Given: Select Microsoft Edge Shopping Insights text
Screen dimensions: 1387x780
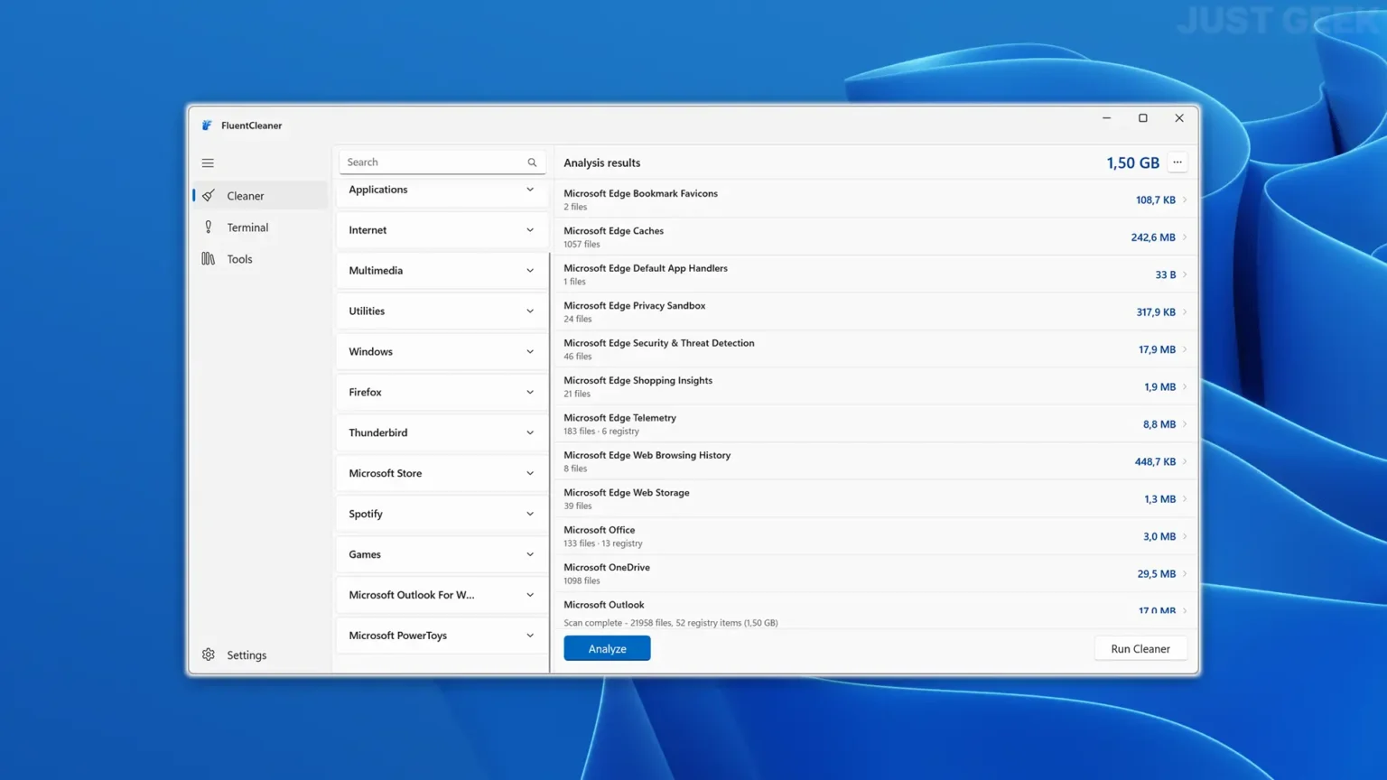Looking at the screenshot, I should [638, 381].
